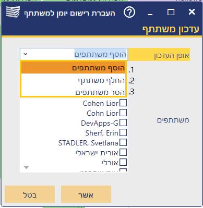The width and height of the screenshot is (203, 208).
Task: Select the Sherf, Erin checkbox
Action: [123, 132]
